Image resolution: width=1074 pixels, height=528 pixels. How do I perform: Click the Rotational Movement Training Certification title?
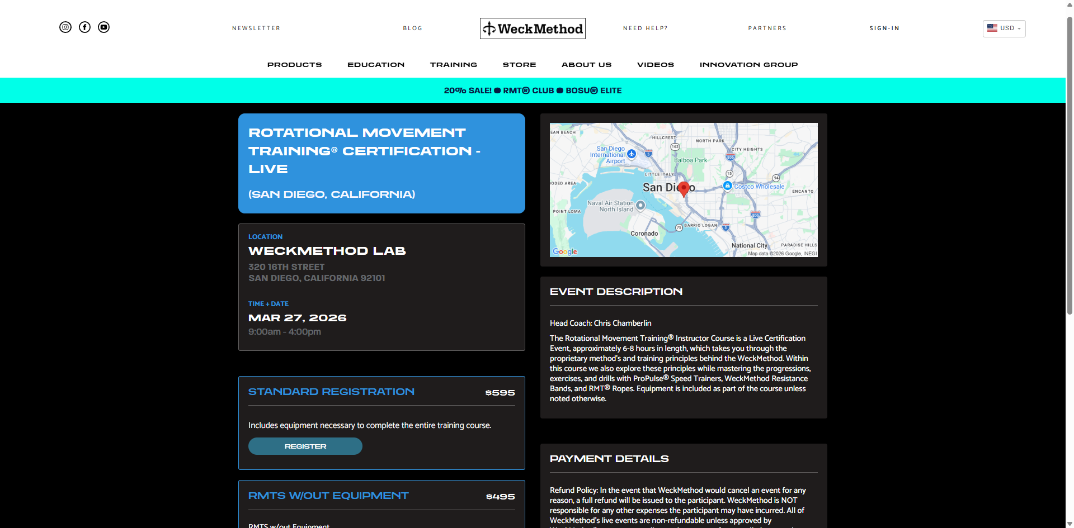point(364,151)
